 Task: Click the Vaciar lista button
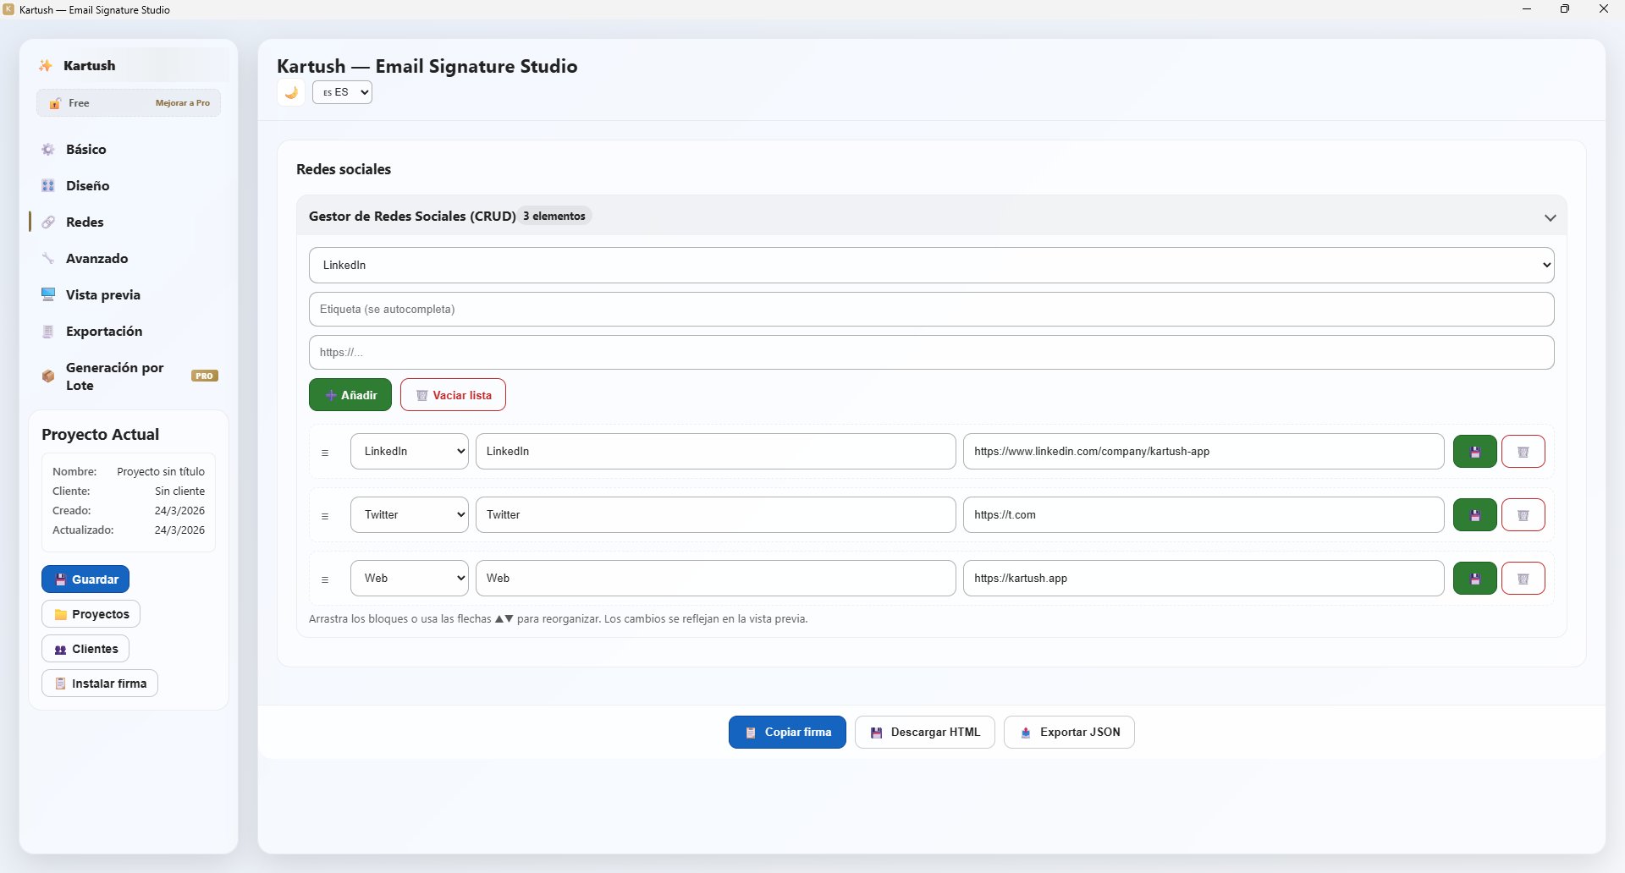click(x=453, y=395)
